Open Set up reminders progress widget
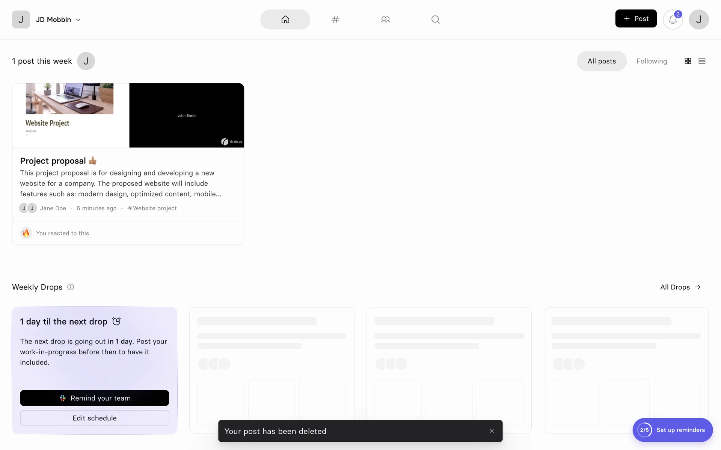Screen dimensions: 721x450 (672, 430)
